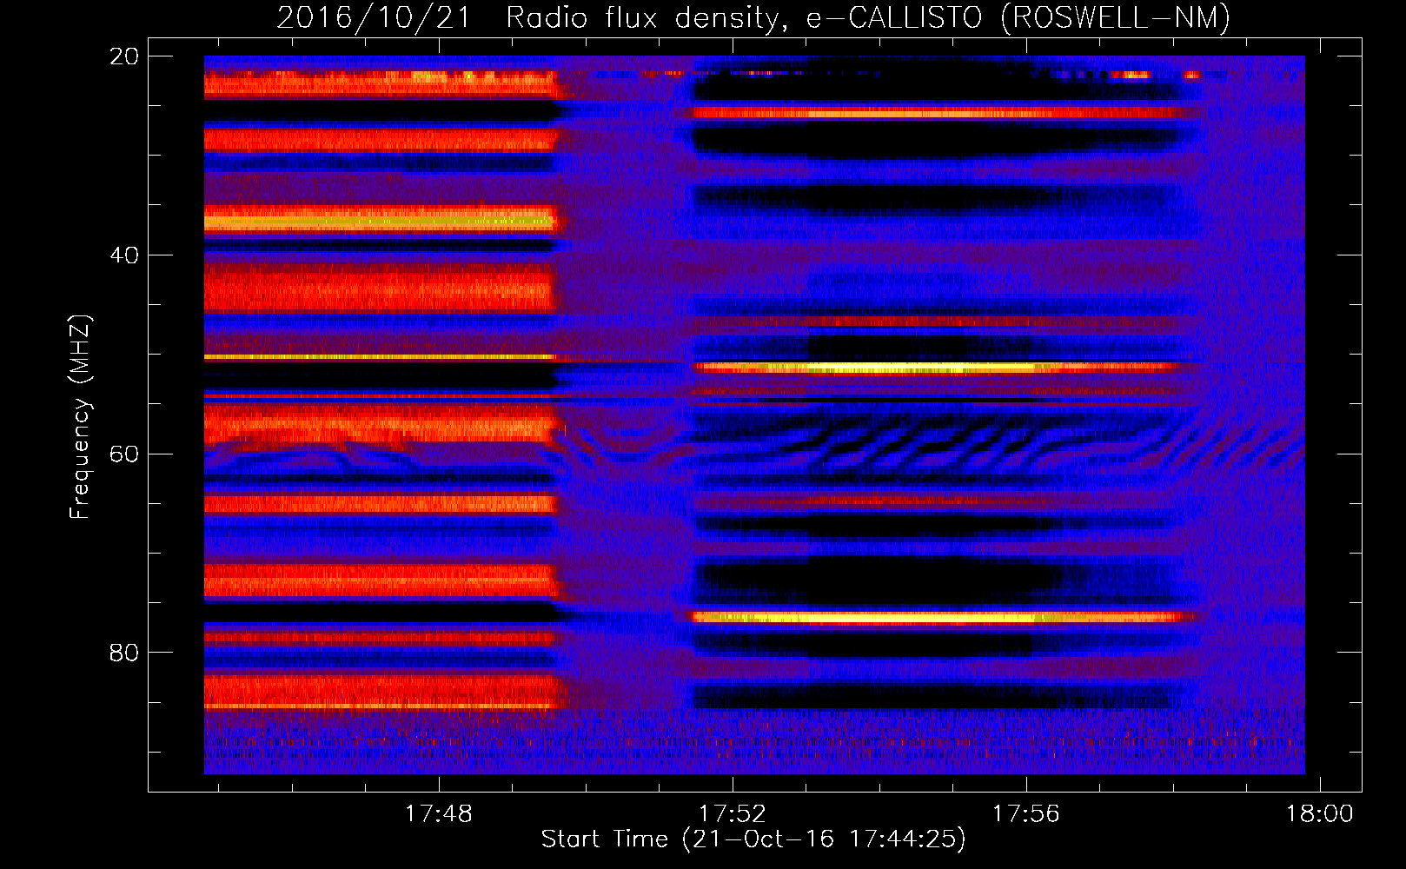Click the 17:52 time tick label
The width and height of the screenshot is (1406, 869).
pos(733,813)
